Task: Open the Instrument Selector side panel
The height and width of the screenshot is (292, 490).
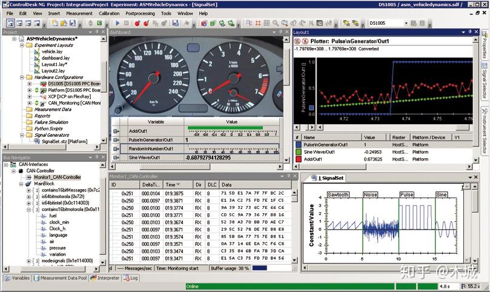Action: [485, 131]
